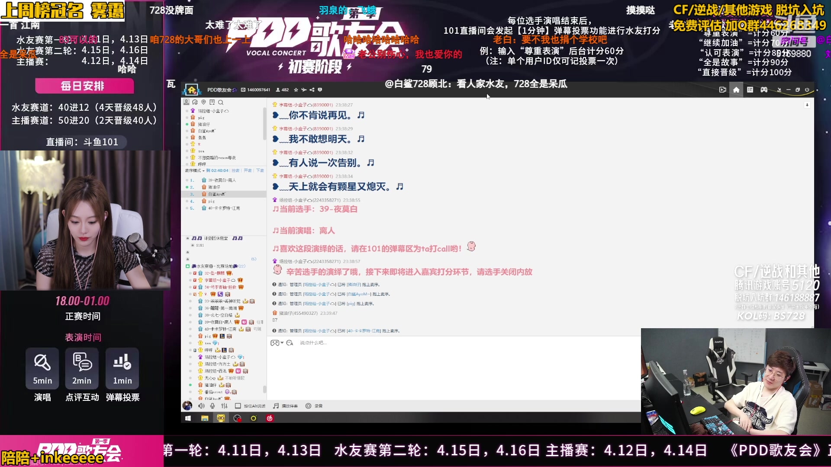This screenshot has height=467, width=831.
Task: Search users with the magnifier icon
Action: [x=221, y=102]
